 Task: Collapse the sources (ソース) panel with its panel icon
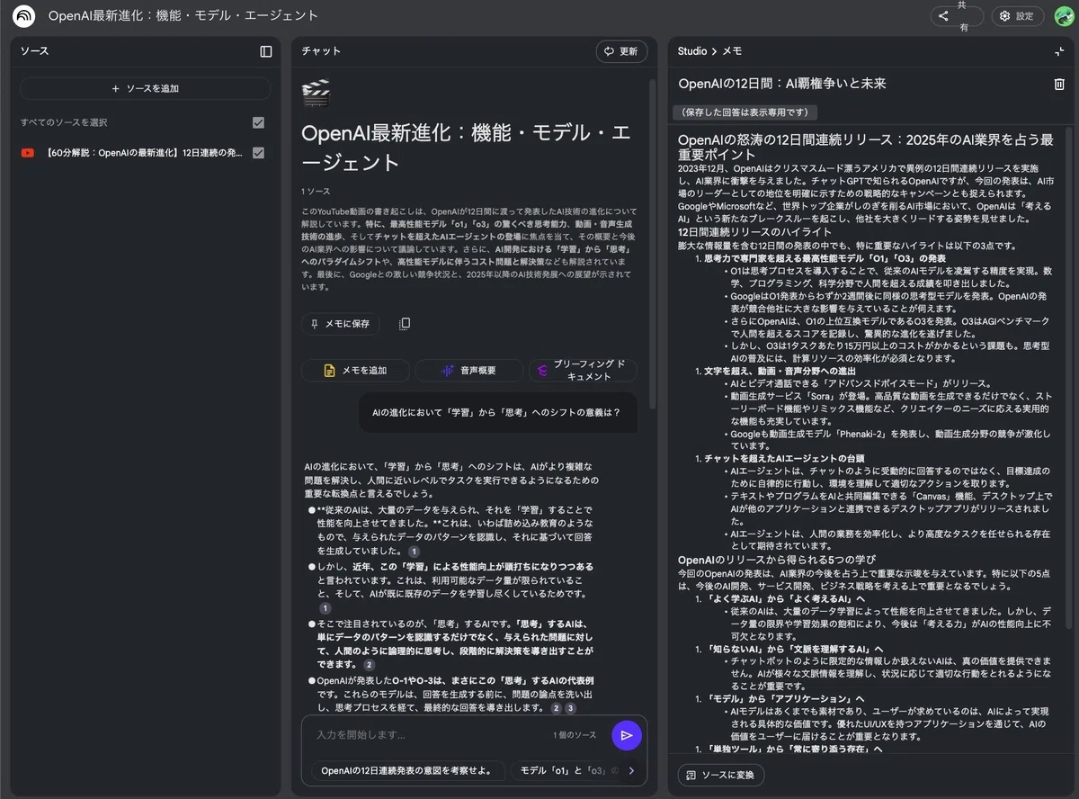pyautogui.click(x=266, y=51)
